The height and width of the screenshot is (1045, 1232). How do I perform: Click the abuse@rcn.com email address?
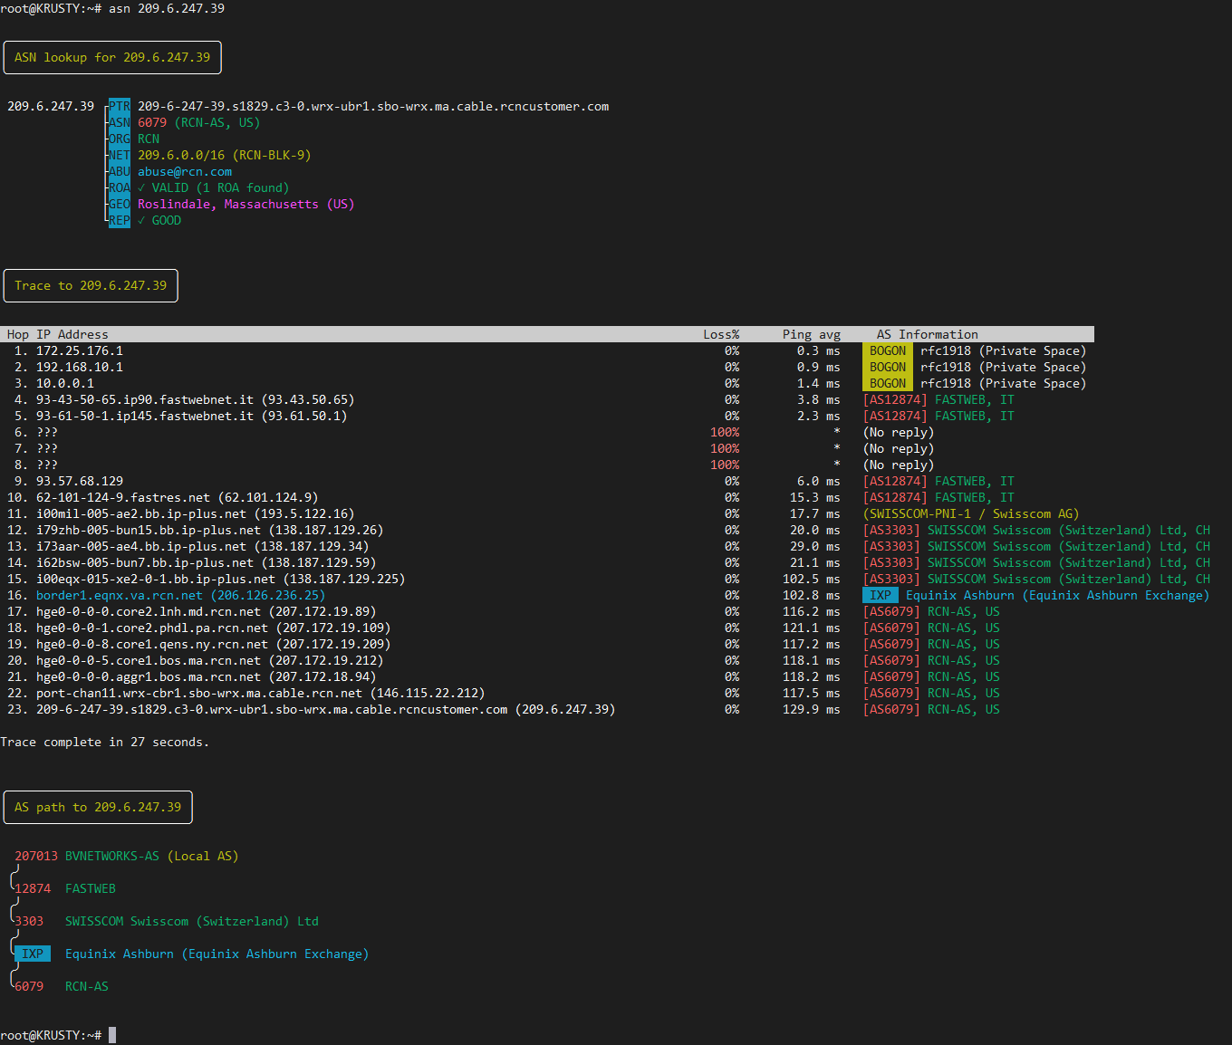click(x=185, y=171)
